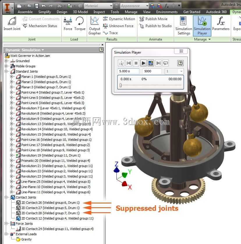This screenshot has height=244, width=241.
Task: Toggle the Simulation Player button
Action: pyautogui.click(x=202, y=26)
